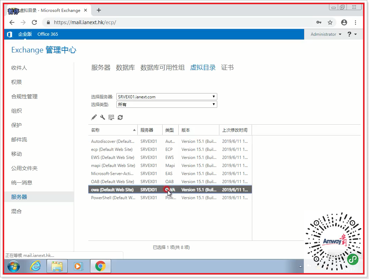Open 邮件流 in the left navigation
The width and height of the screenshot is (369, 279).
pyautogui.click(x=19, y=139)
